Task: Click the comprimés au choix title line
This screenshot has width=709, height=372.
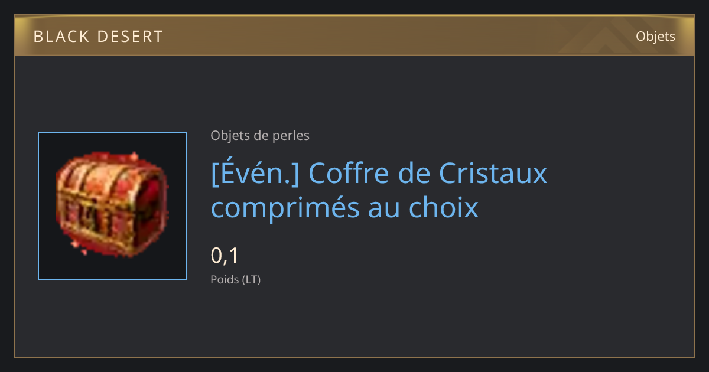Action: point(344,208)
